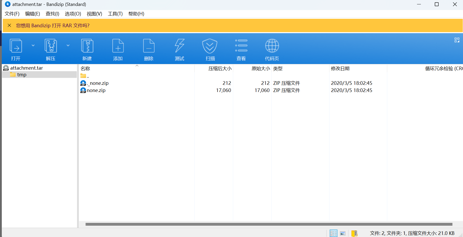Click the horizontal scrollbar in file list
Viewport: 463px width, 237px height.
(x=269, y=224)
